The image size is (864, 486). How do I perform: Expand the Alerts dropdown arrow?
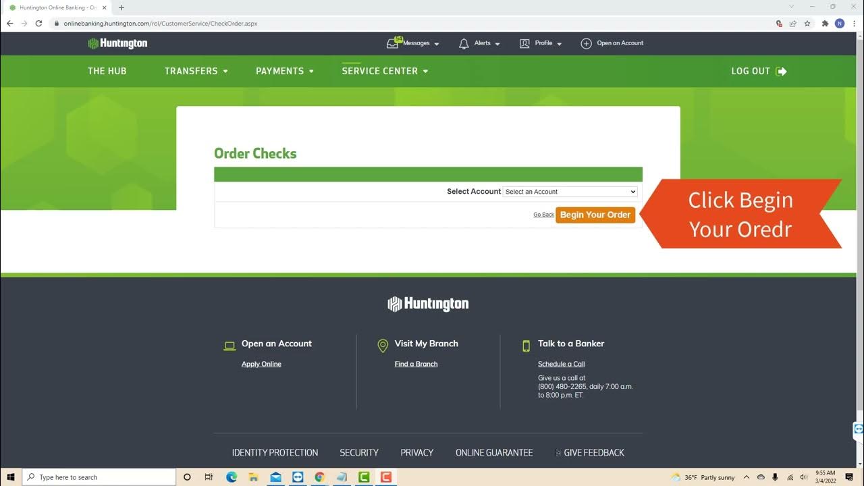497,44
